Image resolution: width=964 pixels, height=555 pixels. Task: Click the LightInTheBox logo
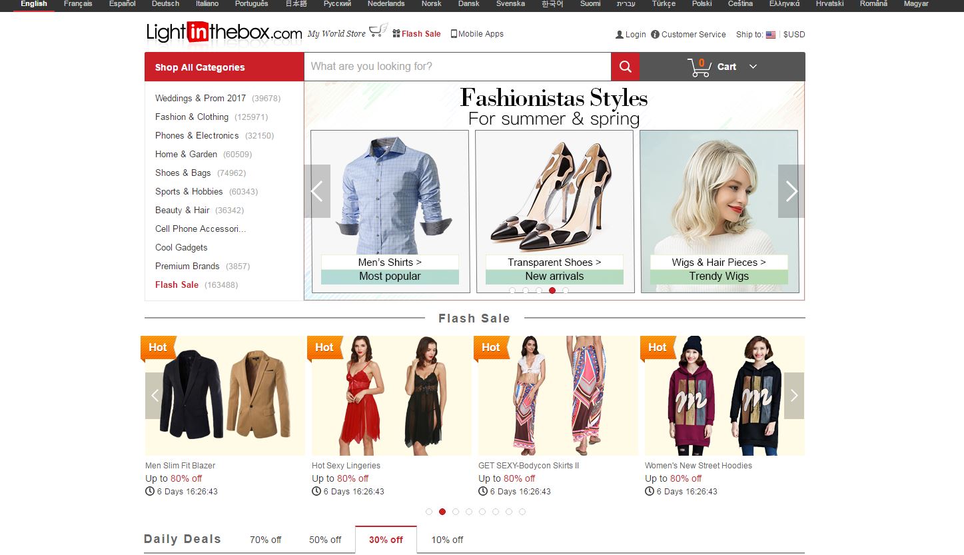click(x=224, y=33)
